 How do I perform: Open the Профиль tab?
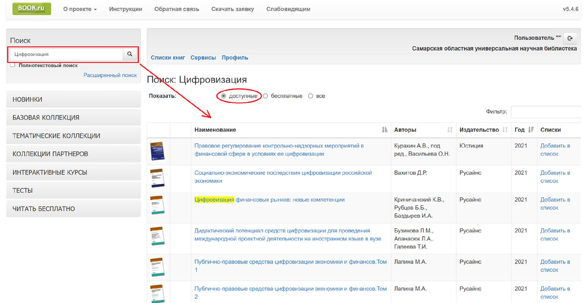coord(235,58)
